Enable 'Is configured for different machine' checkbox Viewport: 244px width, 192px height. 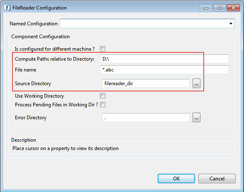tap(103, 49)
